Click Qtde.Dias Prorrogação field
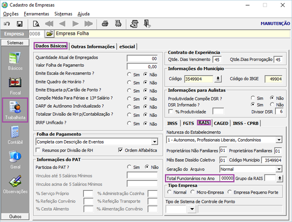292x222 pixels. (278, 60)
